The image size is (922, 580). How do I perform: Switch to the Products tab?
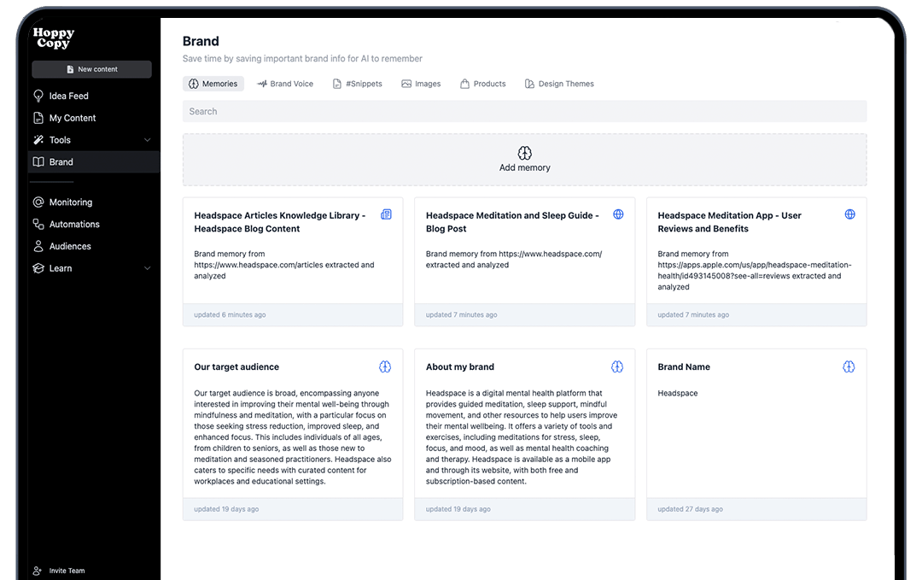482,84
